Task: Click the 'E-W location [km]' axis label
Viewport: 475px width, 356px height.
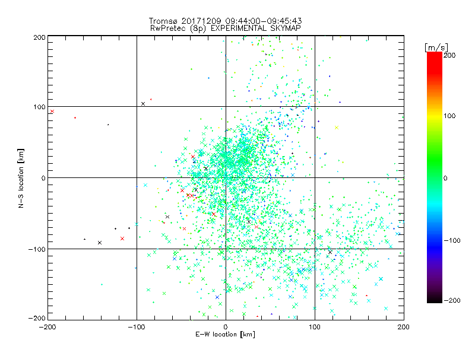Action: tap(225, 335)
